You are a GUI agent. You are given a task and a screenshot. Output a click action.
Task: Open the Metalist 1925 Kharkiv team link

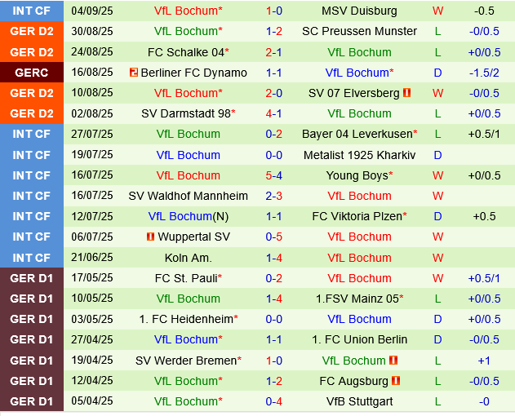(x=359, y=155)
